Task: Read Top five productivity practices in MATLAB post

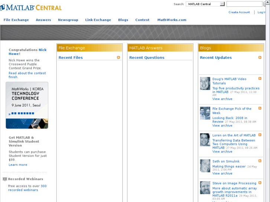Action: [x=236, y=90]
